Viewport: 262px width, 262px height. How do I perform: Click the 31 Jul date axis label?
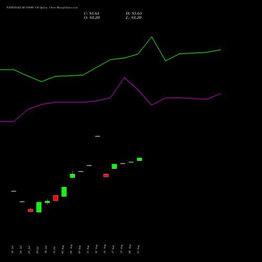(x=54, y=250)
